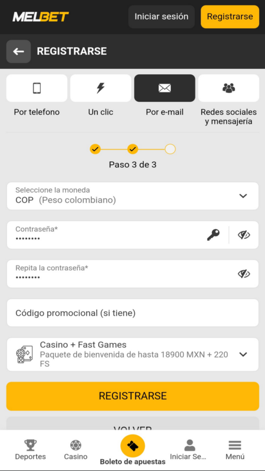Expand the Casino + Fast Games bonus selector

click(x=132, y=354)
